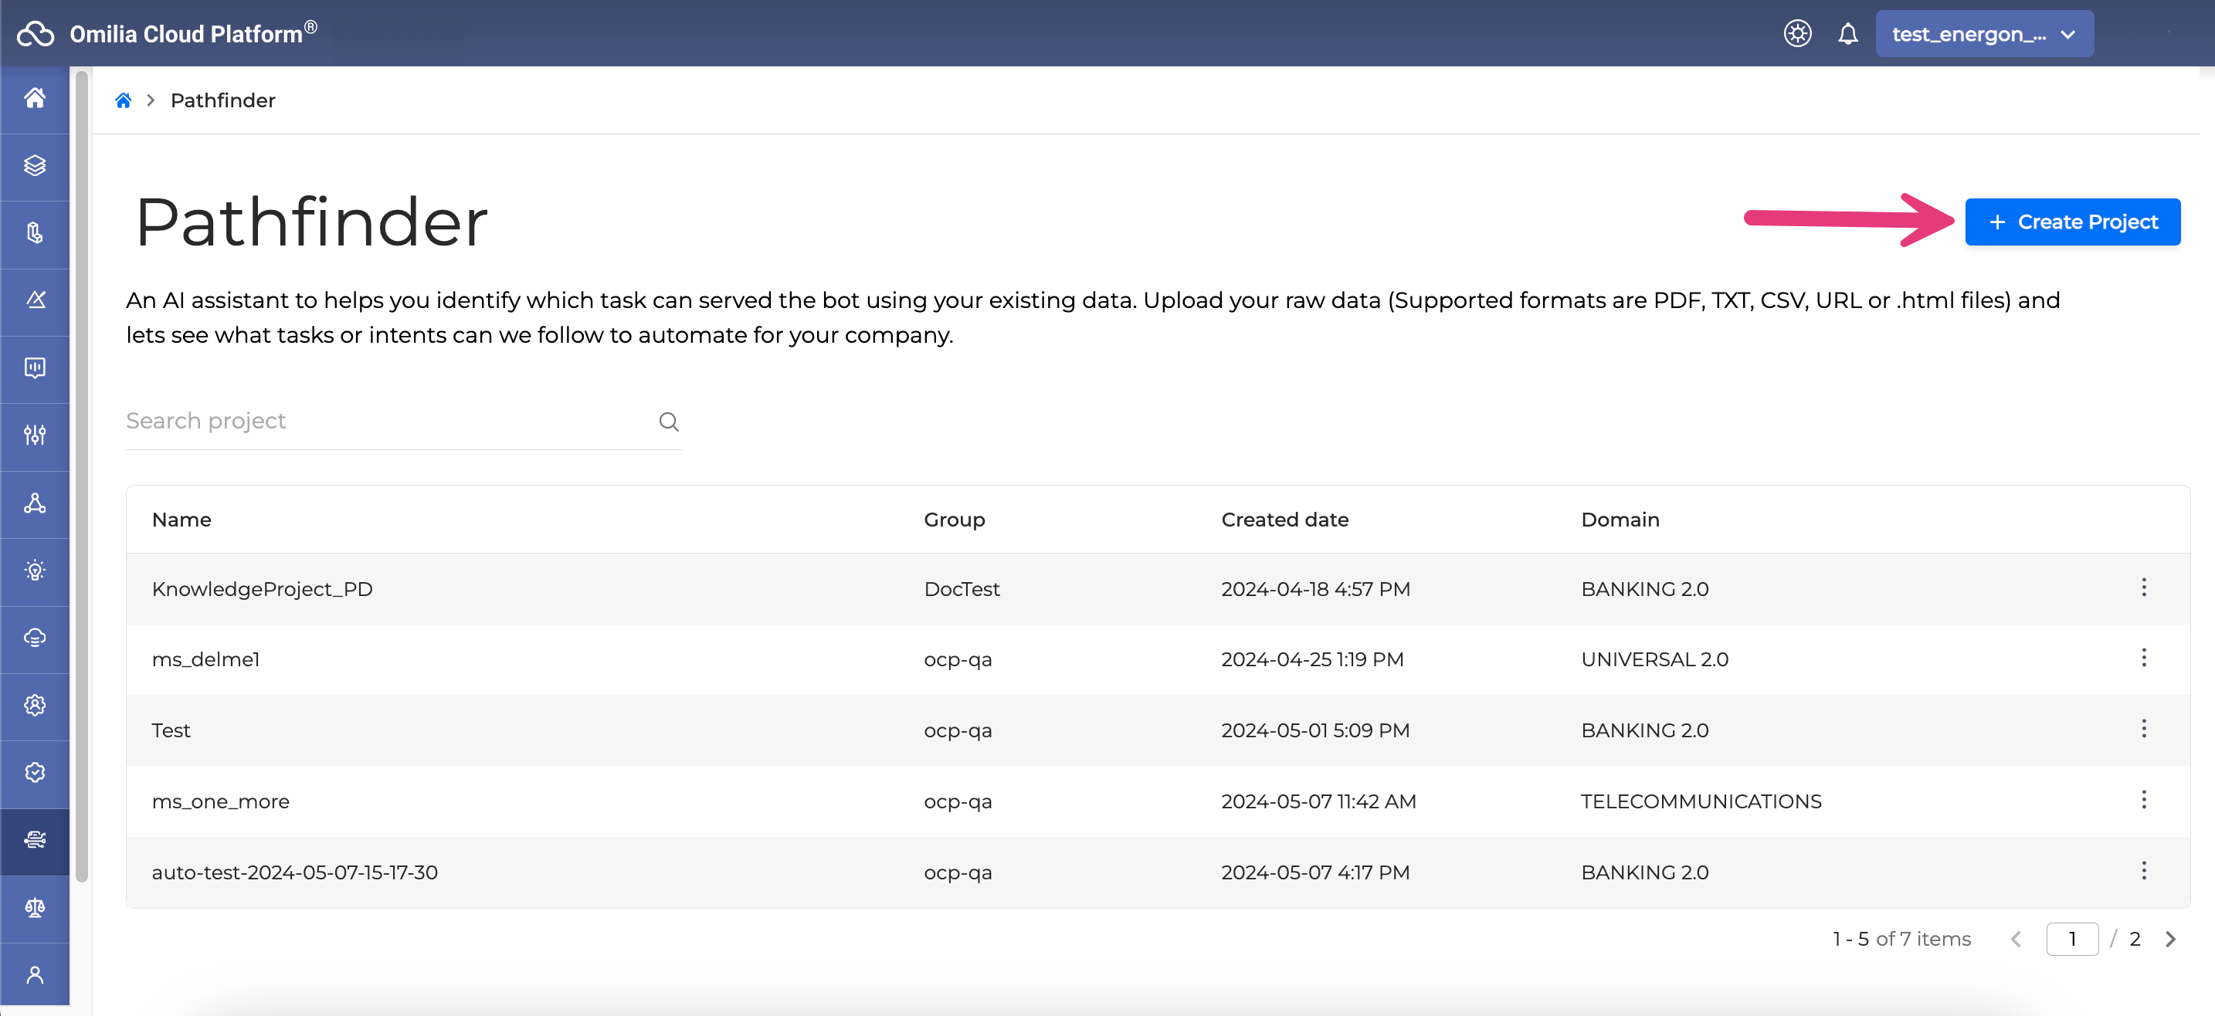Click the search magnifier icon
This screenshot has width=2215, height=1016.
[668, 422]
